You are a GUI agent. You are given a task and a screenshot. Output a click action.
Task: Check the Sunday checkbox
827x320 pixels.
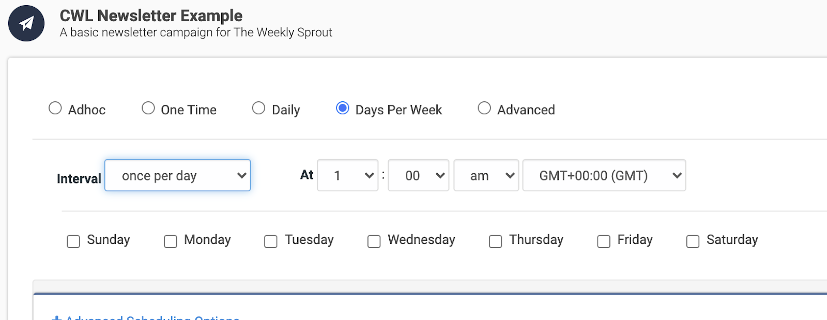pos(73,241)
